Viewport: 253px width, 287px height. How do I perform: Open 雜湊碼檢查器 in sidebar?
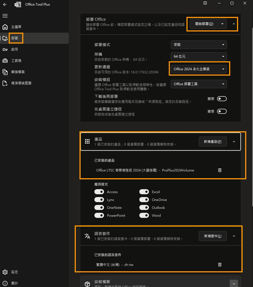tap(34, 83)
